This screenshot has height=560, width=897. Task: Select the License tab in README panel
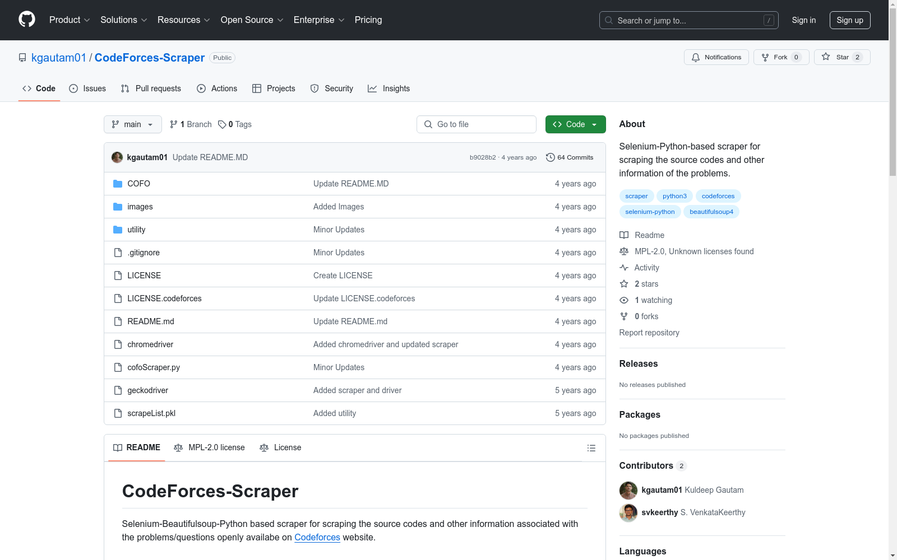pyautogui.click(x=280, y=447)
